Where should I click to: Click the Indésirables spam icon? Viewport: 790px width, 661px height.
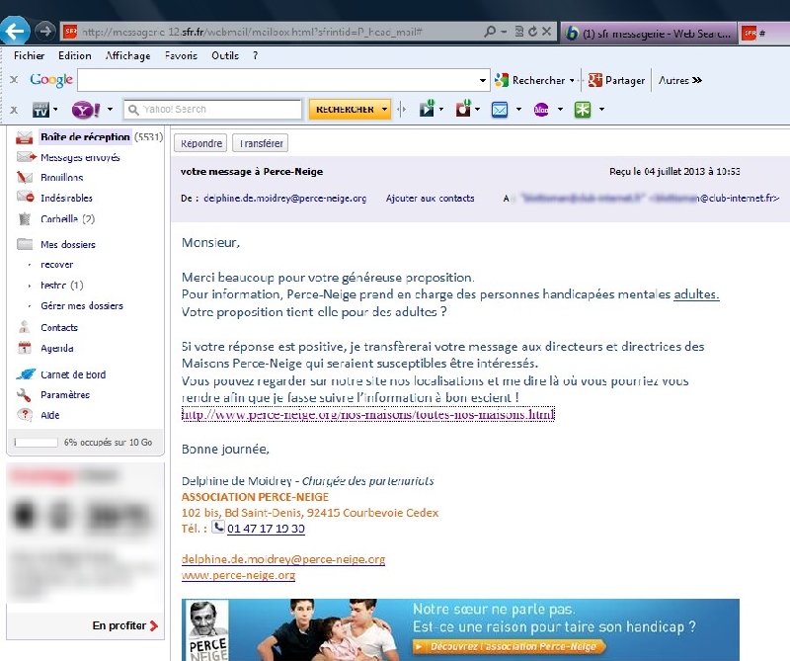point(25,197)
